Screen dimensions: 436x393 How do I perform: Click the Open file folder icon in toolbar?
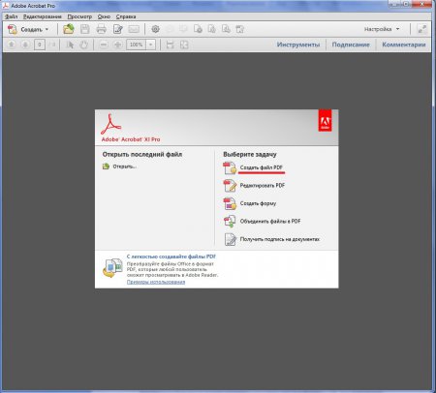point(69,29)
